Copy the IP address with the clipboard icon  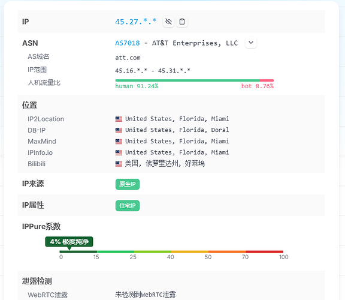coord(182,22)
